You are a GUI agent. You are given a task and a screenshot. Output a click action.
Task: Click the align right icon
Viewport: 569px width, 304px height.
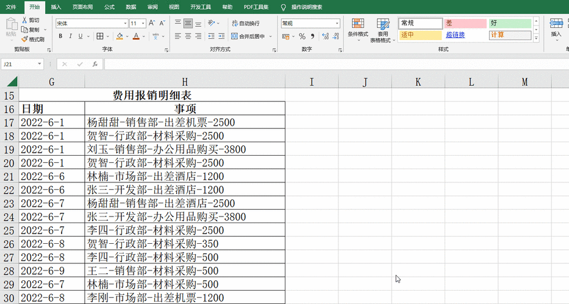pos(198,36)
